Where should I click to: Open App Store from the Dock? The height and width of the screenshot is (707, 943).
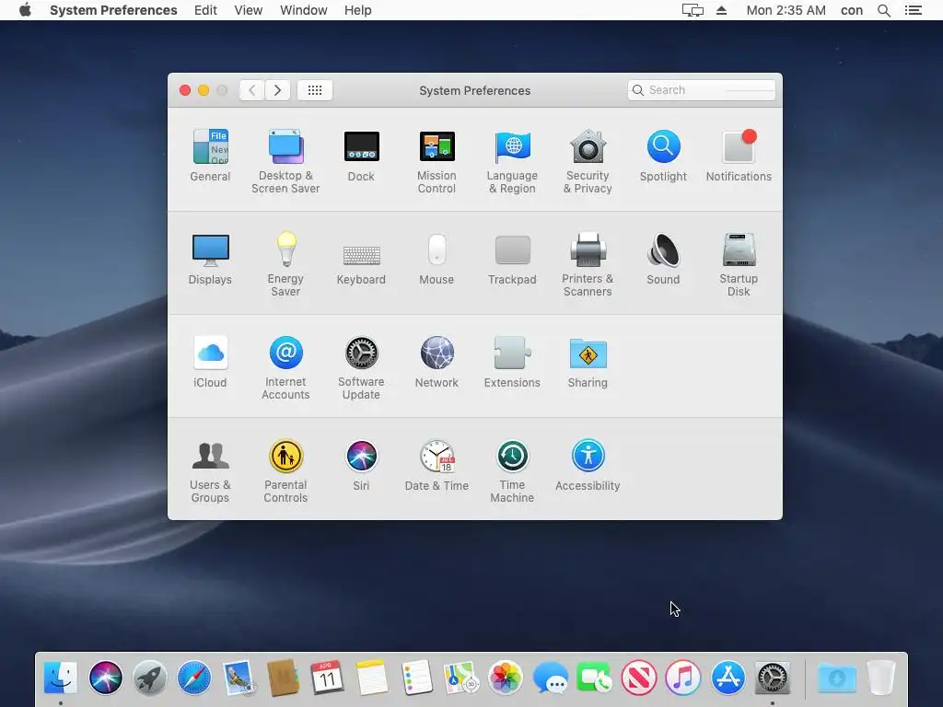coord(728,678)
